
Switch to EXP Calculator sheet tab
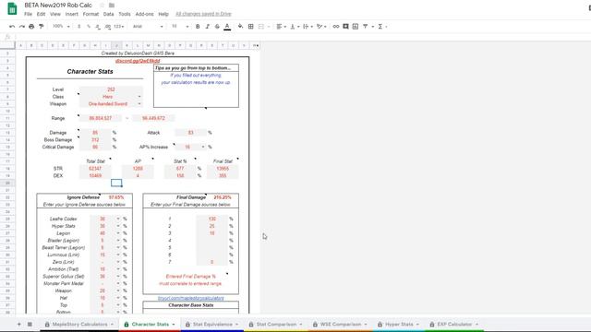[454, 324]
